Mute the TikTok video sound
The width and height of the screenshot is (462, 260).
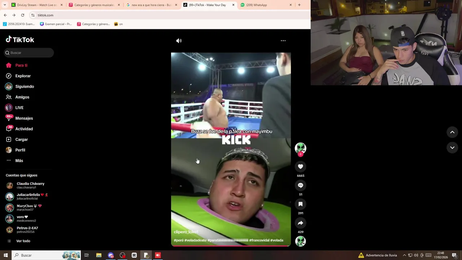click(x=179, y=41)
